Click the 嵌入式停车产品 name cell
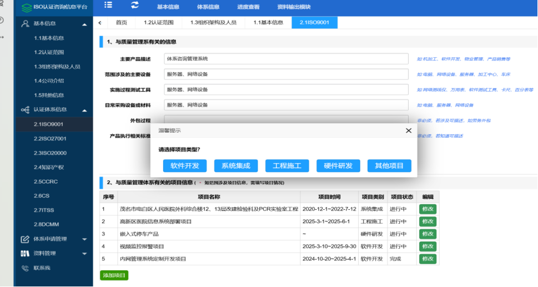 click(x=209, y=234)
